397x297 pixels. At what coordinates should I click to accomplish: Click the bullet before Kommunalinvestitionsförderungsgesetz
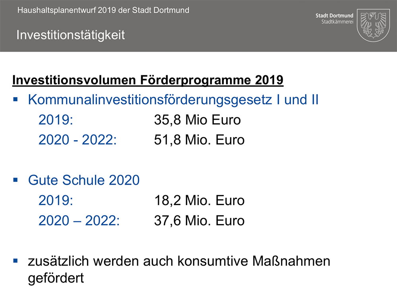(x=16, y=98)
